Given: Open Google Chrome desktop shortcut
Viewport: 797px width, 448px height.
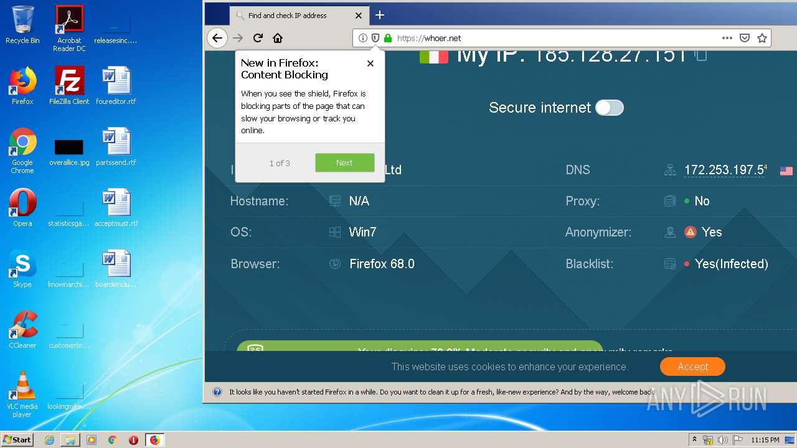Looking at the screenshot, I should tap(22, 151).
